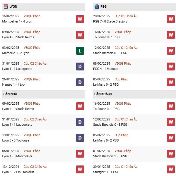Click the W badge for Montpellier 1 - 4 Lyon

pos(80,19)
